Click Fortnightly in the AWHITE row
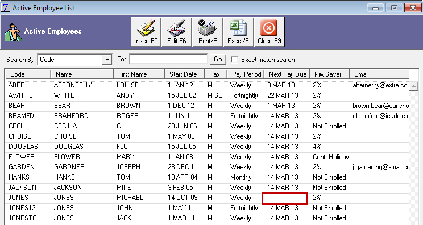Image resolution: width=423 pixels, height=225 pixels. 244,95
